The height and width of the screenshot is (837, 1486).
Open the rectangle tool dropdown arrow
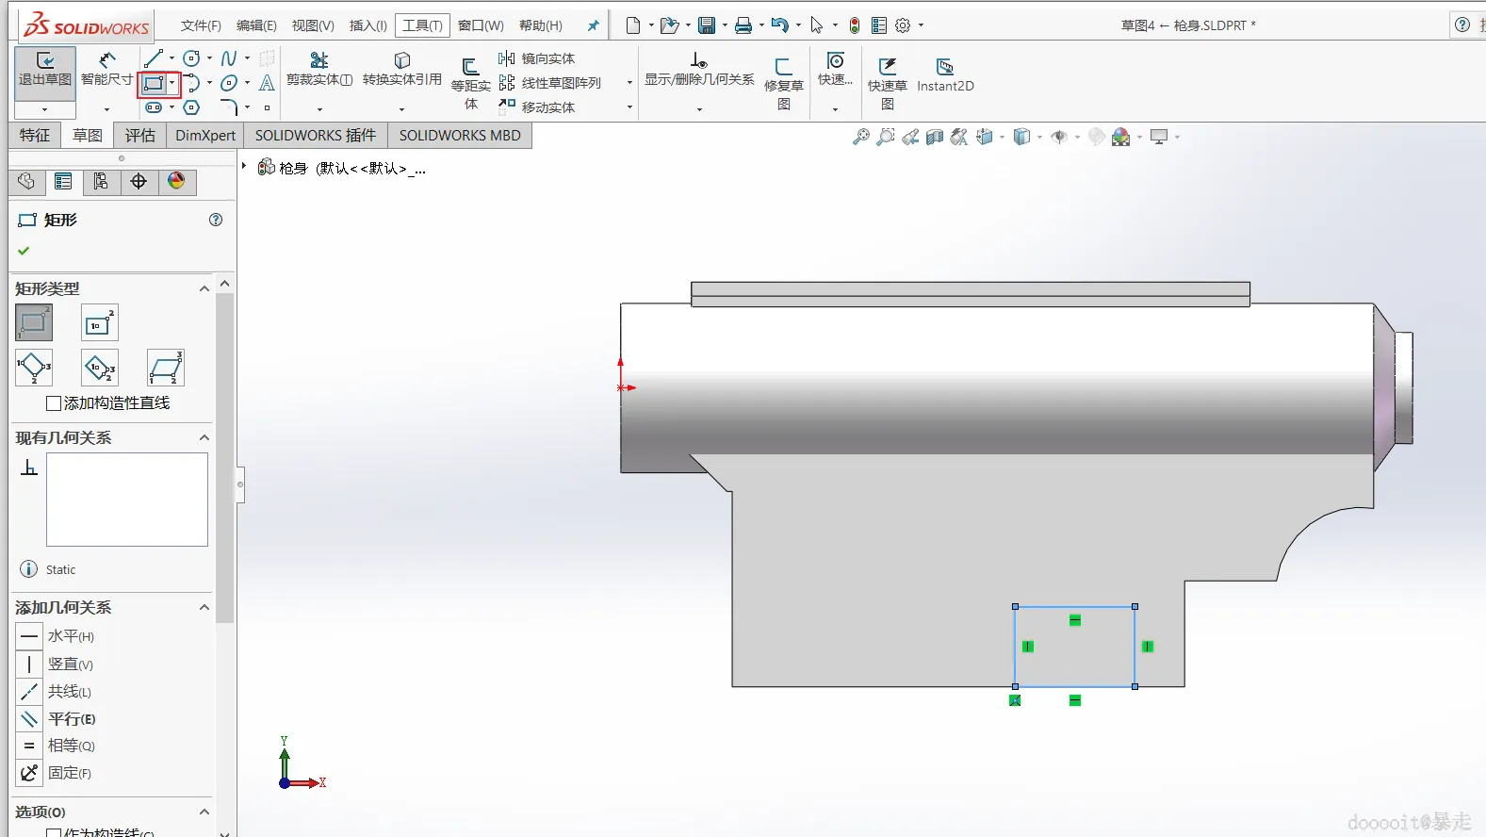[x=171, y=83]
